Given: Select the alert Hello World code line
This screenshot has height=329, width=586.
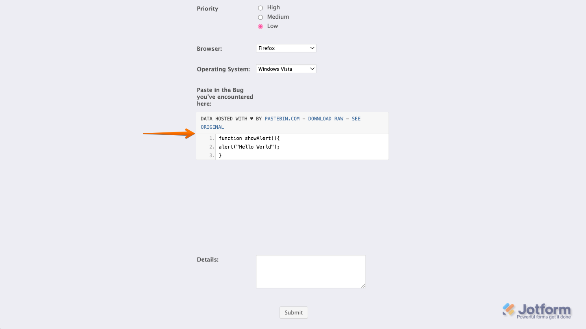Looking at the screenshot, I should pyautogui.click(x=249, y=147).
